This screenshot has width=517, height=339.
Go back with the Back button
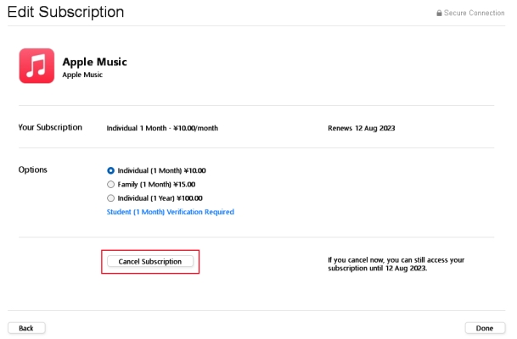coord(26,328)
